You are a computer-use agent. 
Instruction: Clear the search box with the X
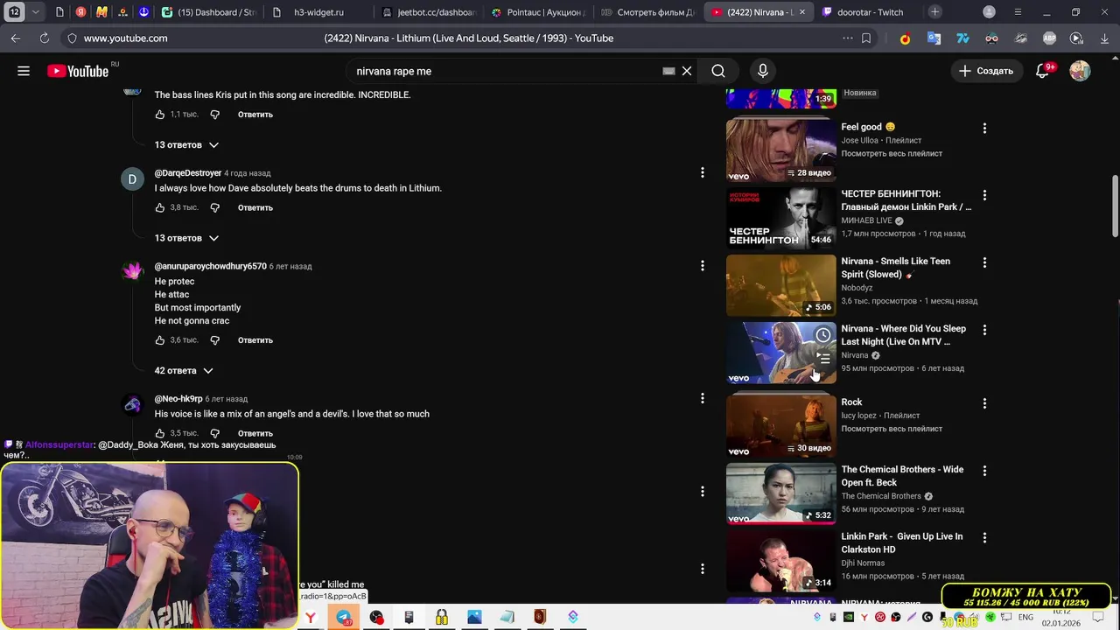(x=687, y=71)
